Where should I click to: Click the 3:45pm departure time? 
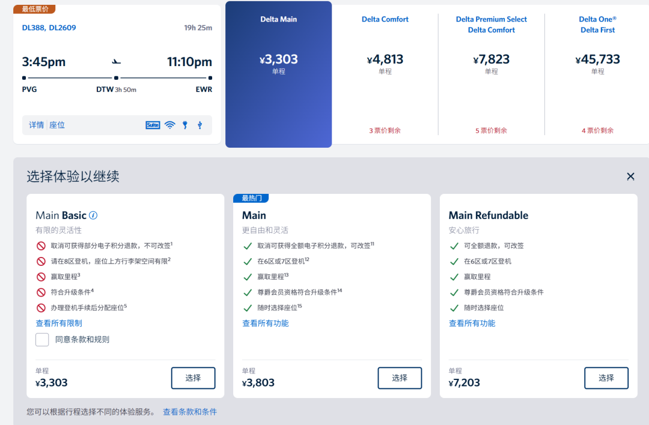(x=44, y=62)
